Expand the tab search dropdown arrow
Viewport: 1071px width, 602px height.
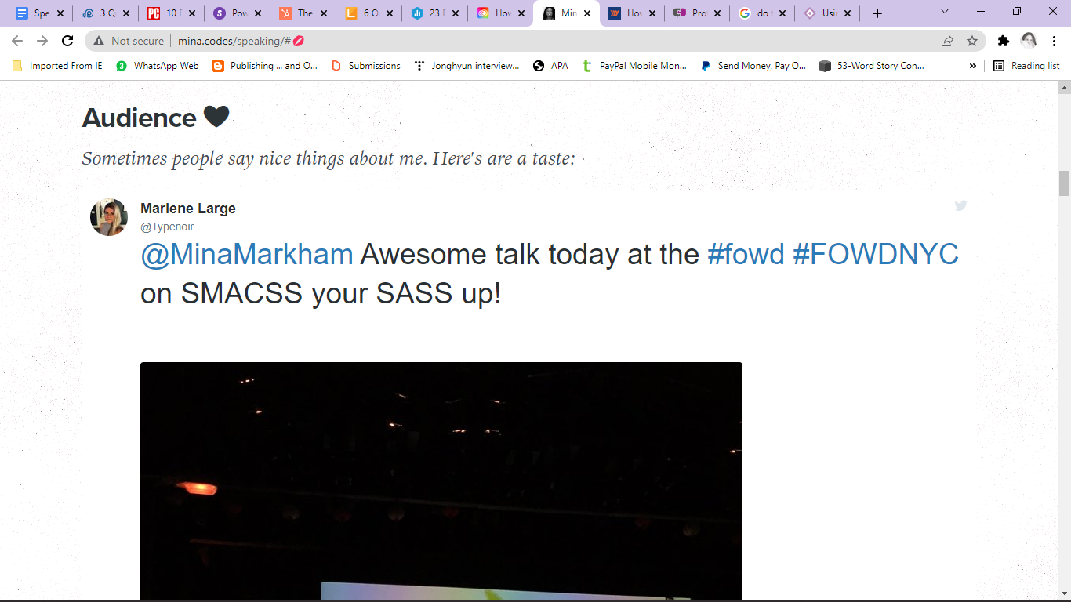point(945,12)
